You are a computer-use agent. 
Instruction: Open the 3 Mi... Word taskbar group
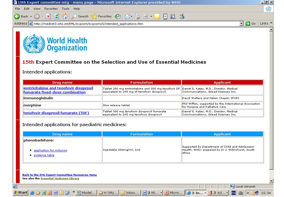[152, 193]
